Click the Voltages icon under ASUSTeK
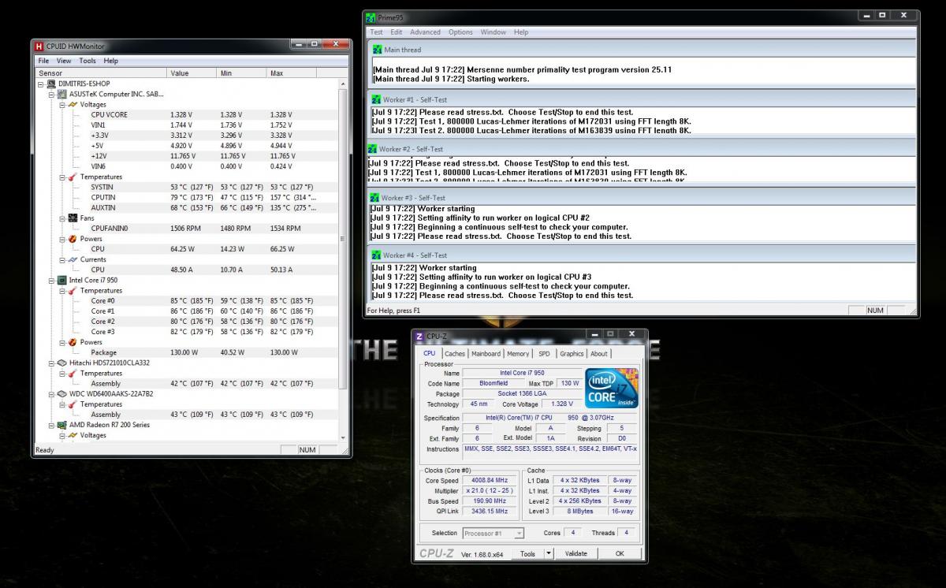This screenshot has width=946, height=588. [73, 104]
